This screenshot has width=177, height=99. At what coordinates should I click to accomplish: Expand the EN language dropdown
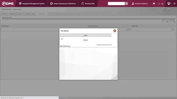161,4
